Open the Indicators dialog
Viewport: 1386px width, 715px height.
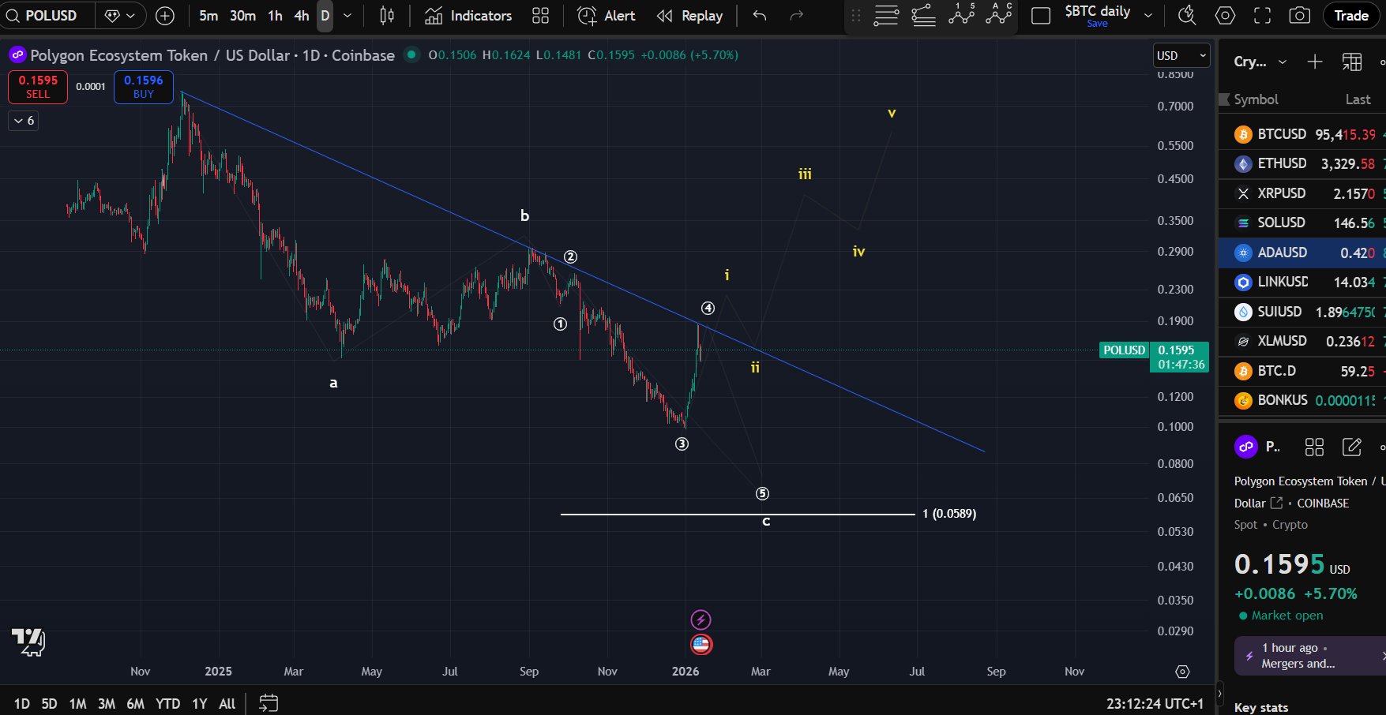coord(468,16)
